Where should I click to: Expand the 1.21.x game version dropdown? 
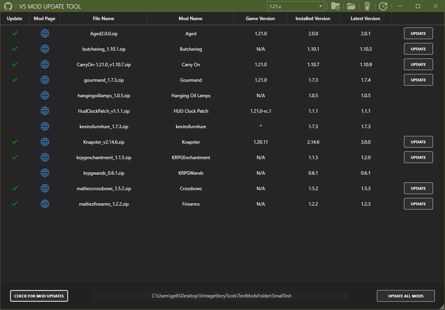click(x=296, y=6)
